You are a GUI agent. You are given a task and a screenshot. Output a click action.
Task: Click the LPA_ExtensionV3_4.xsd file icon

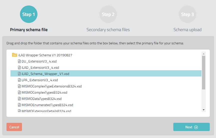click(x=19, y=80)
